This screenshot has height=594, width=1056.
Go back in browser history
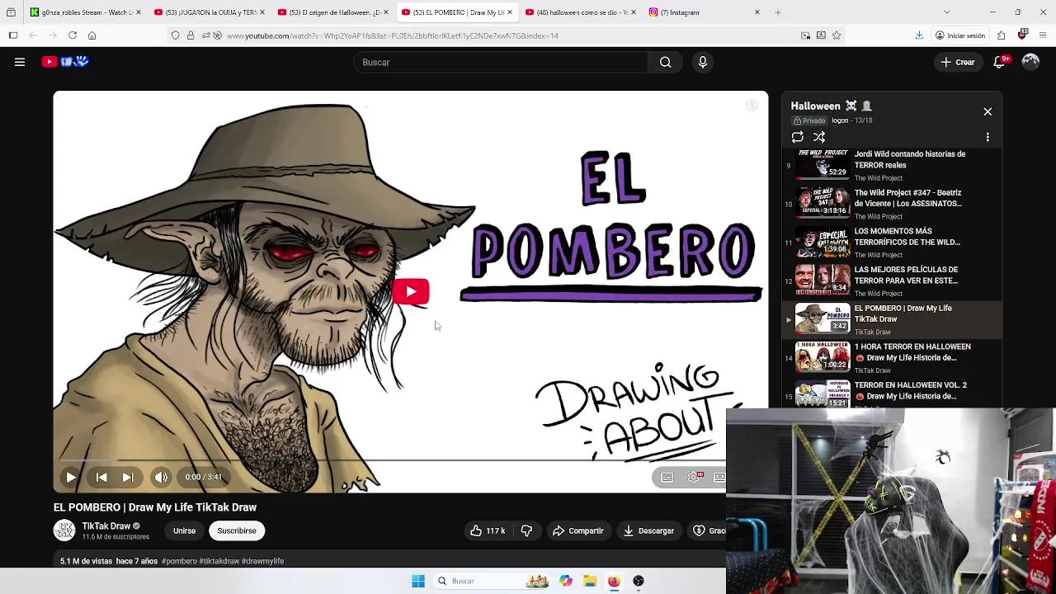coord(33,35)
